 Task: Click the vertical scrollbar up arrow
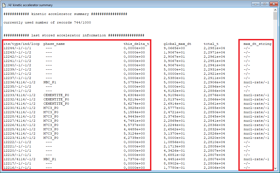pyautogui.click(x=275, y=10)
